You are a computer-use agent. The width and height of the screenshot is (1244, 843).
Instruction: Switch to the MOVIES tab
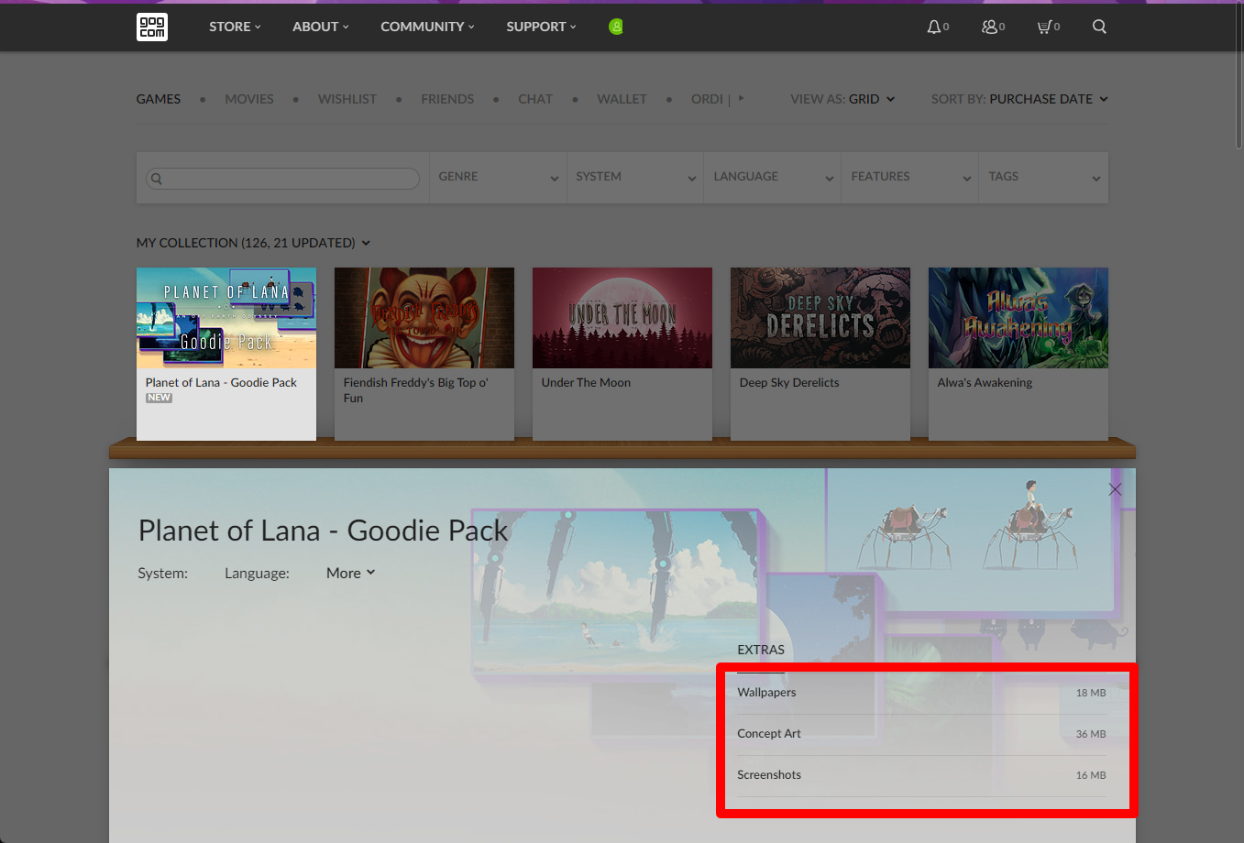[x=249, y=99]
